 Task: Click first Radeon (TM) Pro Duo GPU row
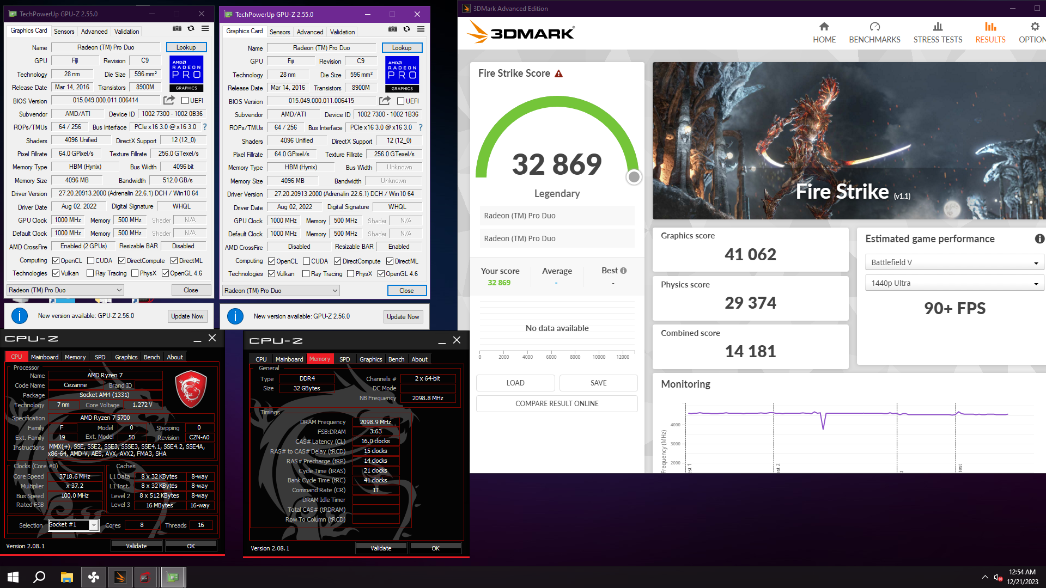tap(557, 216)
